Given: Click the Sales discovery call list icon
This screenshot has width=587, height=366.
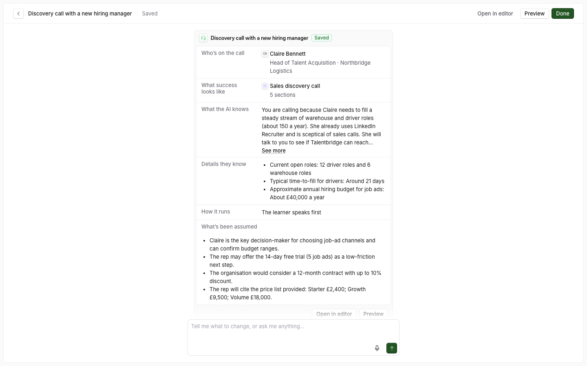Looking at the screenshot, I should [x=265, y=86].
